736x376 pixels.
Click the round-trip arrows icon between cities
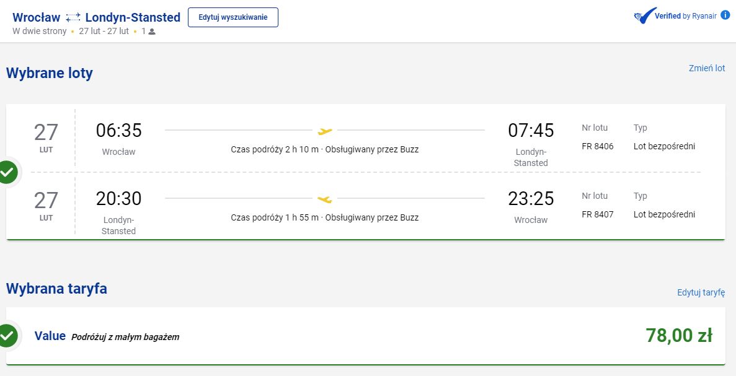73,18
